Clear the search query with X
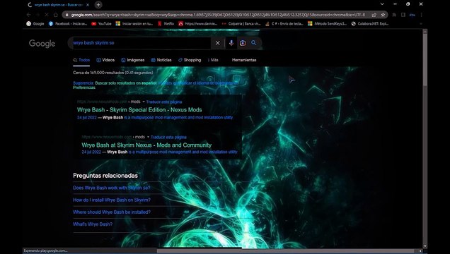450x254 pixels. pos(217,43)
